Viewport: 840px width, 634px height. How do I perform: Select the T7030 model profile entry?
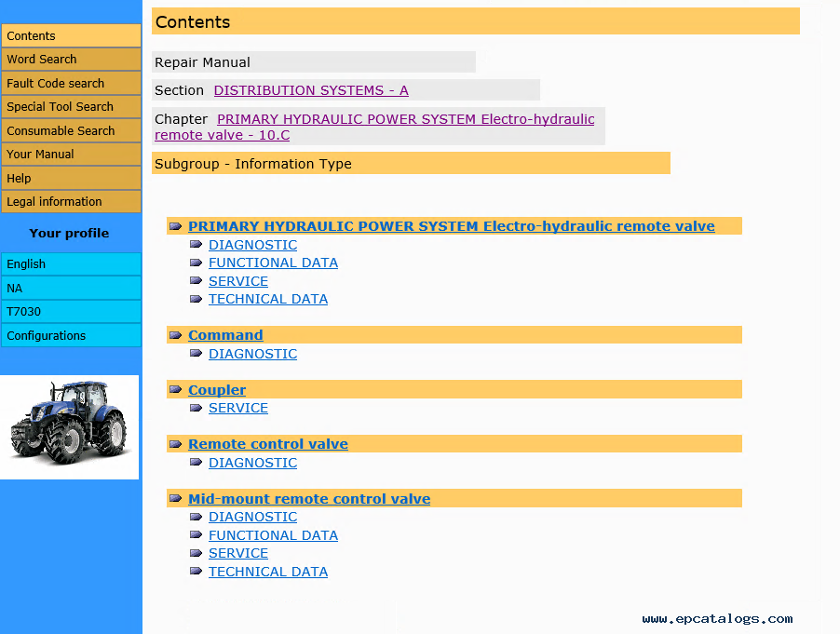(x=71, y=312)
